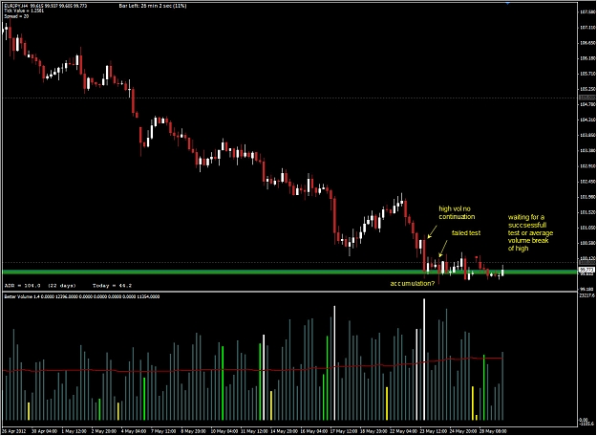Screen dimensions: 597x436
Task: Click the 101.520 price scale value
Action: coord(587,212)
